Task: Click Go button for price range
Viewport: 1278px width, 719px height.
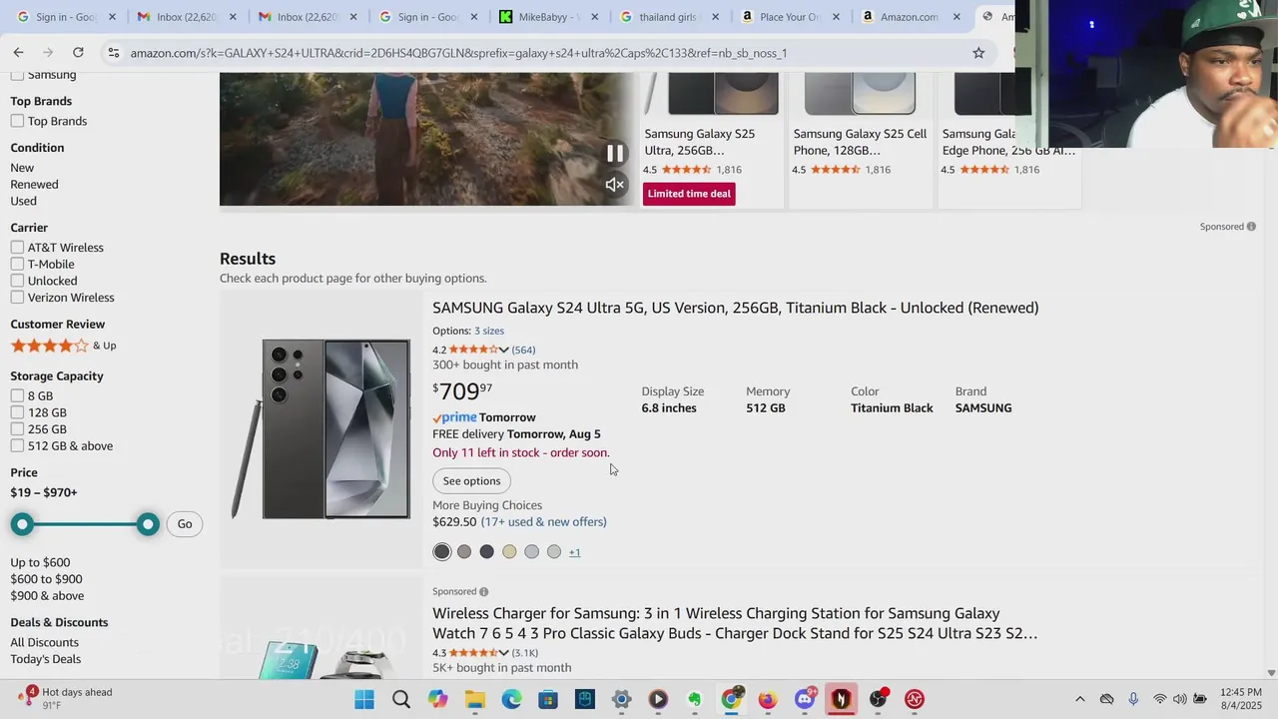Action: point(185,524)
